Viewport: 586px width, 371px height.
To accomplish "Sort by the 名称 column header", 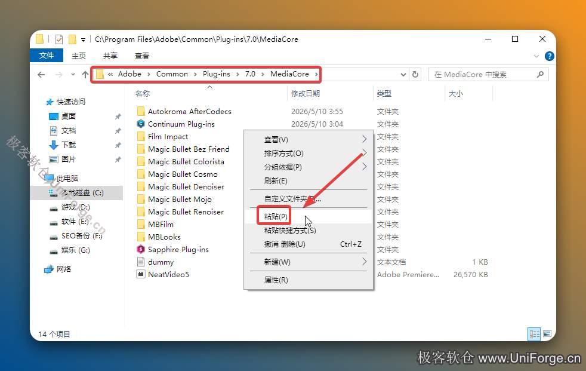I will (143, 94).
